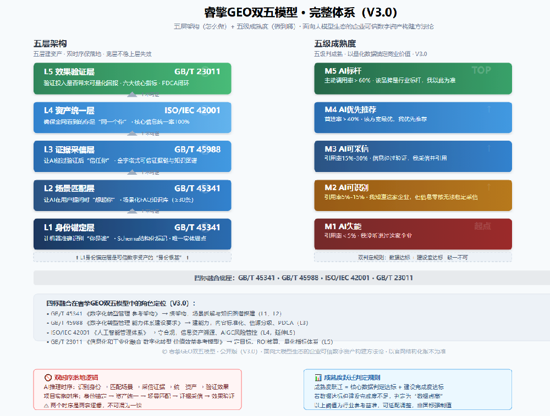Click the 引用率15%-30% description in the M3 card
550x416 pixels.
point(386,158)
